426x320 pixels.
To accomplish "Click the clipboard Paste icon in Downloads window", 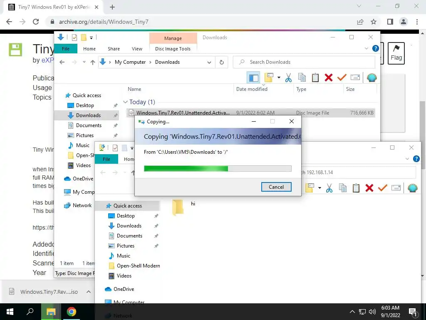I will tap(315, 78).
